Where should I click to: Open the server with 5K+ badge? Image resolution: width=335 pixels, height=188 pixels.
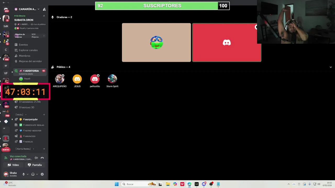point(6,105)
